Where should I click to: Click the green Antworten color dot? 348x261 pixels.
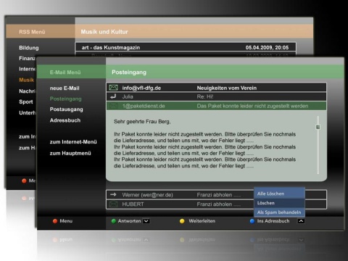114,221
